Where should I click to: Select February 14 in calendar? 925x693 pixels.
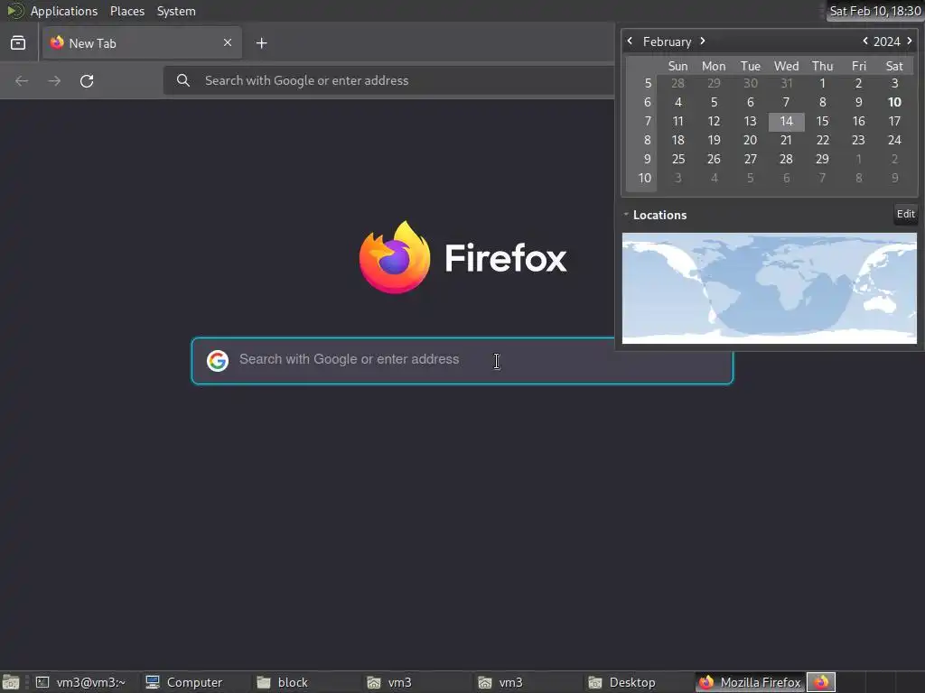click(x=787, y=122)
